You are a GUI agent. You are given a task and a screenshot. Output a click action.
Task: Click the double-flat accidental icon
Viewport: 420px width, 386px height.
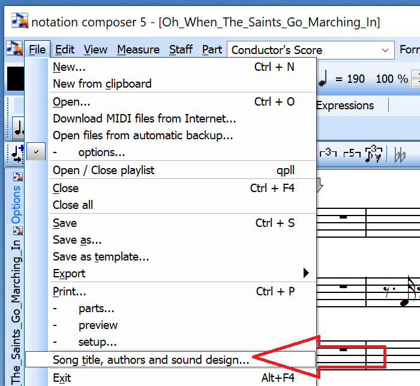point(401,155)
